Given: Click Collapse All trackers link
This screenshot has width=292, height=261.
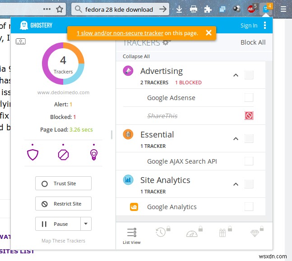Looking at the screenshot, I should (136, 56).
